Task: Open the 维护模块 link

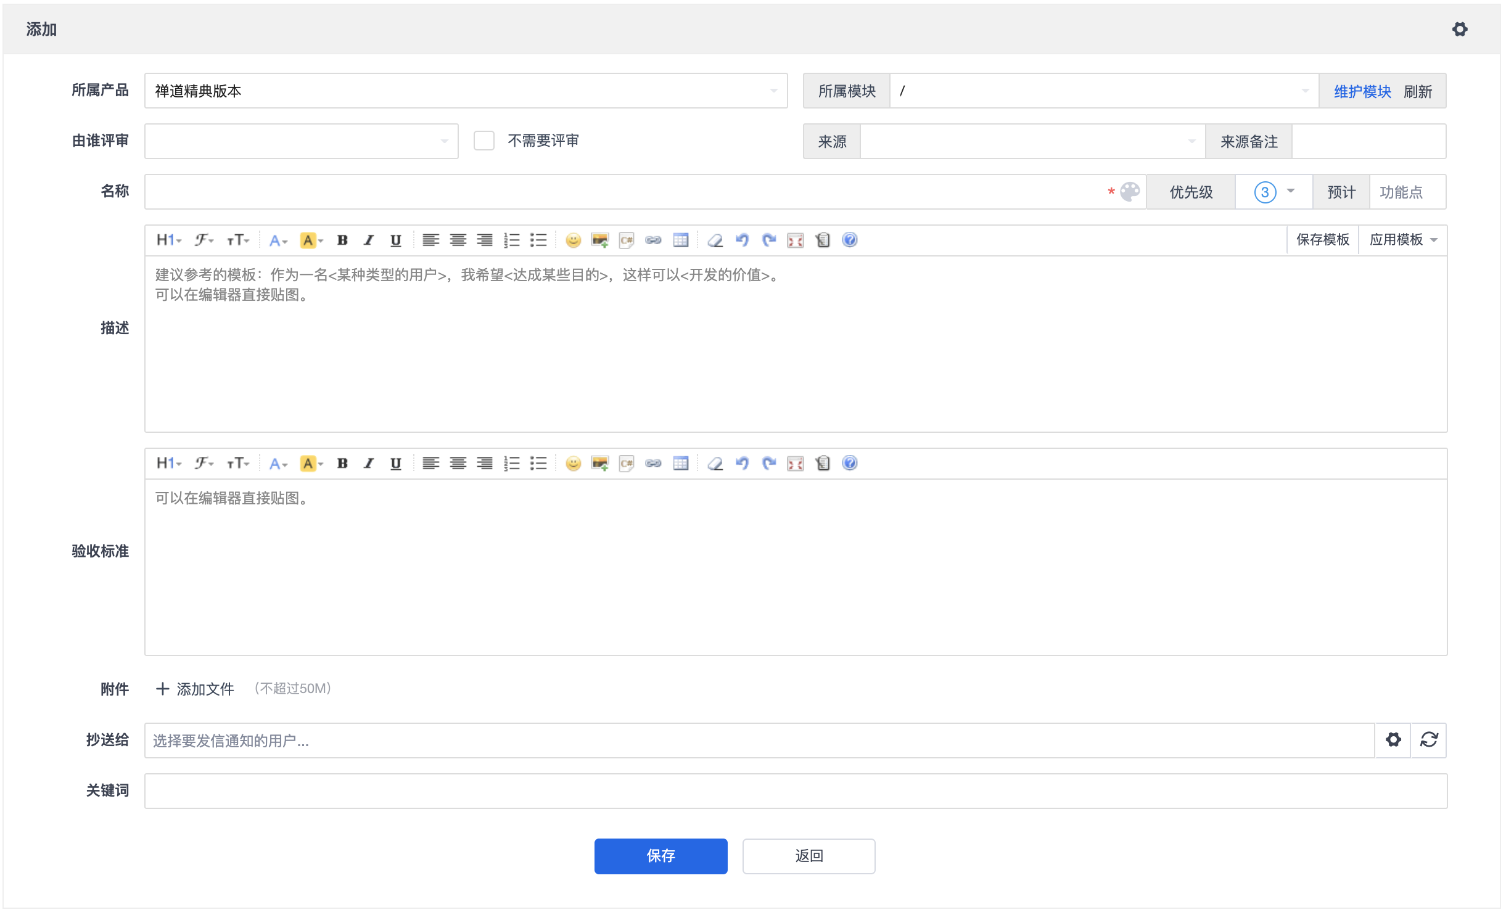Action: coord(1362,92)
